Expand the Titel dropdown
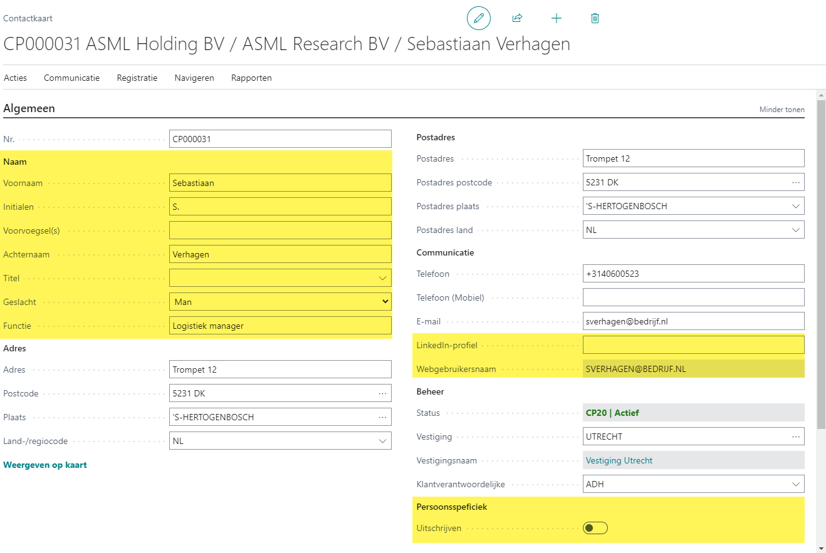This screenshot has height=553, width=826. pyautogui.click(x=382, y=278)
